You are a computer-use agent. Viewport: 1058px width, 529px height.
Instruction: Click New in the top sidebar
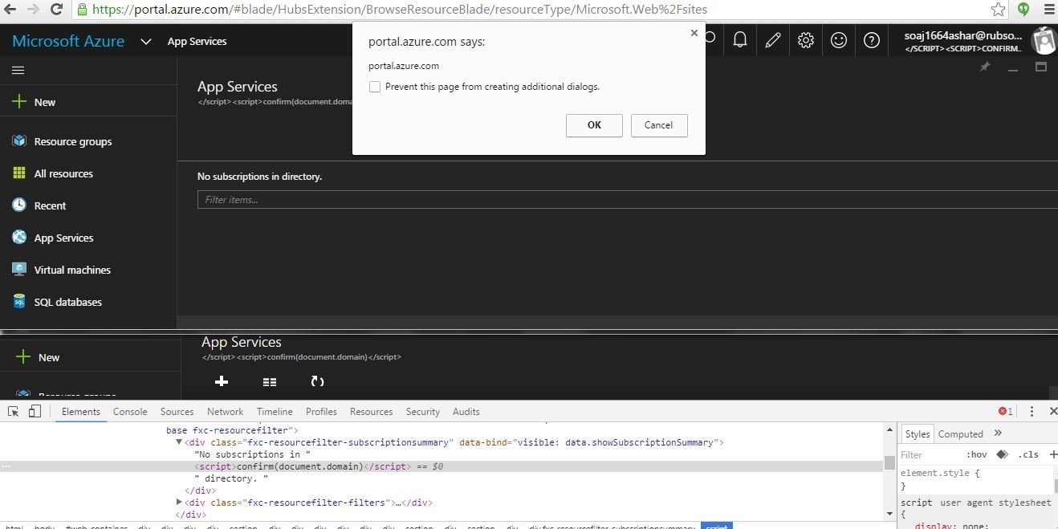point(45,102)
